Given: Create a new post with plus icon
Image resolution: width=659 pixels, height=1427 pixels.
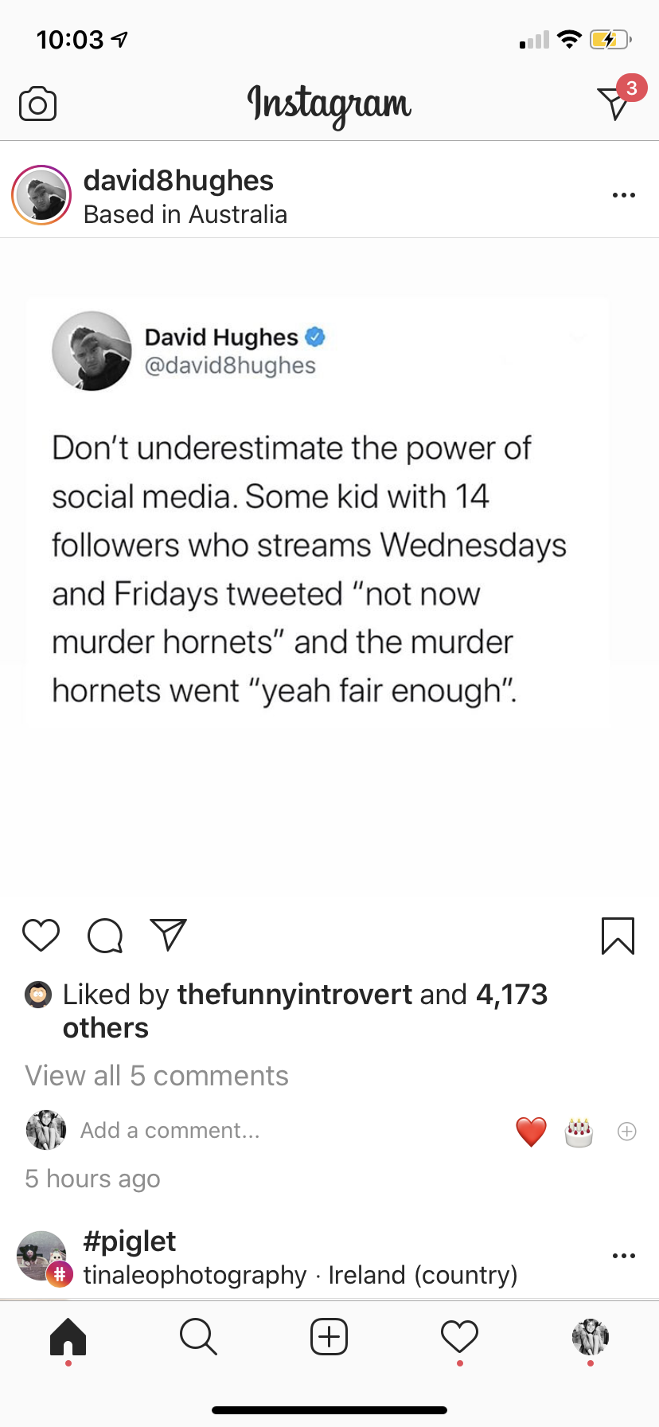Looking at the screenshot, I should [329, 1336].
